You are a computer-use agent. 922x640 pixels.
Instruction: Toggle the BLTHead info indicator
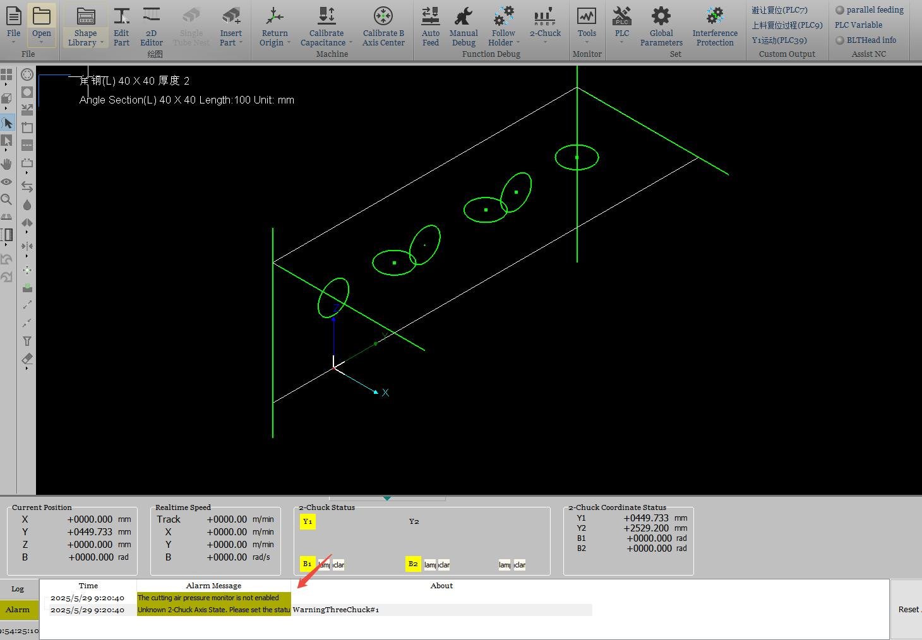pos(840,40)
